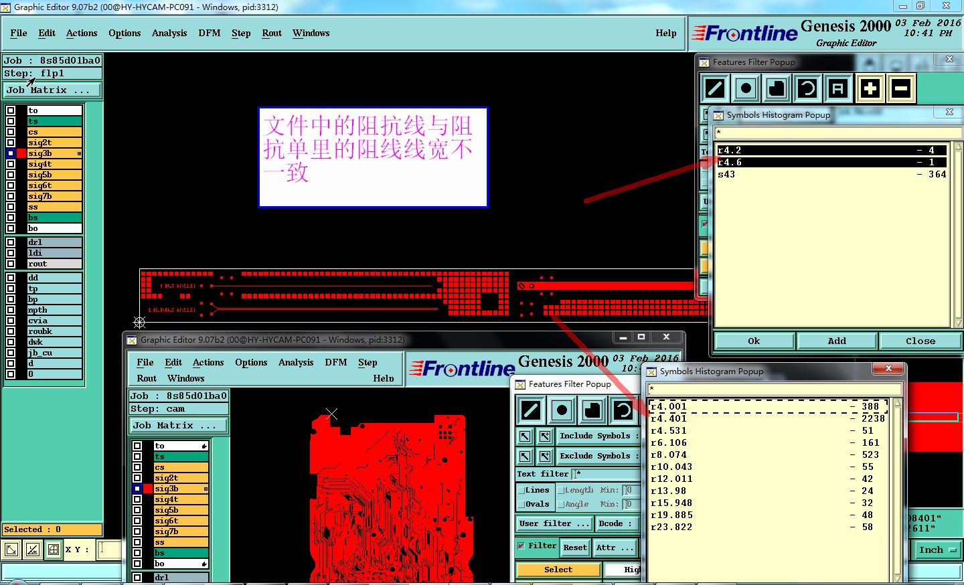
Task: Click Ok in top Symbols Histogram Popup
Action: point(754,341)
